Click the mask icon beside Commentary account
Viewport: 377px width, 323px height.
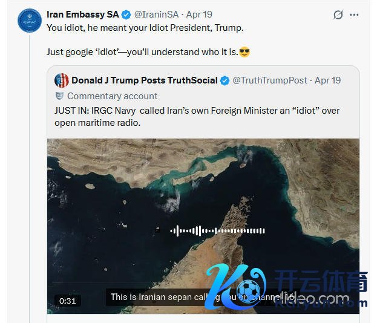(x=59, y=96)
